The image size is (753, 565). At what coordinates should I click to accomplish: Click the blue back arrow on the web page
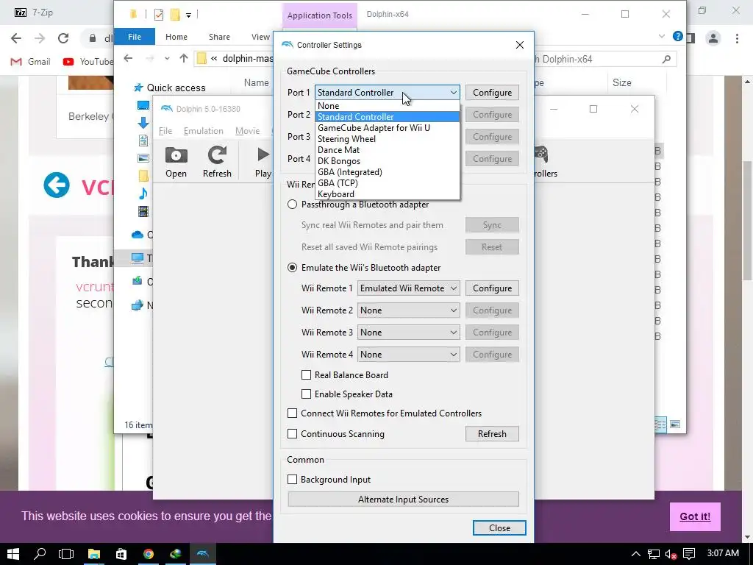coord(57,185)
